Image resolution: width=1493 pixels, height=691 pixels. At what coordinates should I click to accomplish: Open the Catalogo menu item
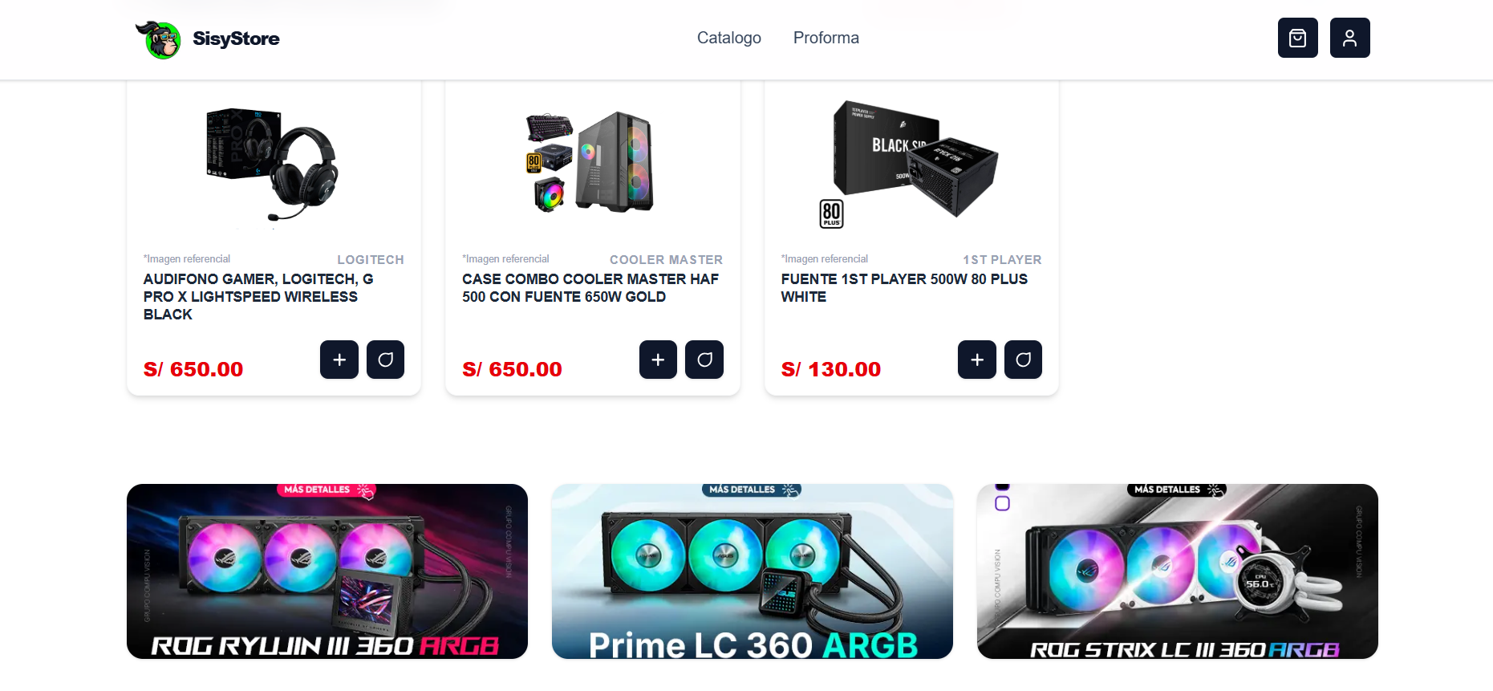[728, 38]
